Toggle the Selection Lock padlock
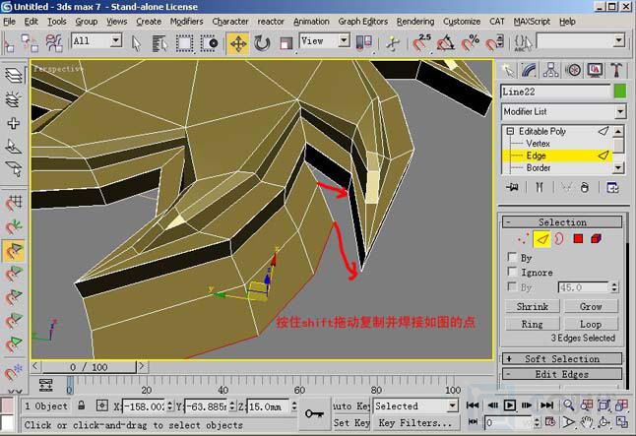This screenshot has width=636, height=436. tap(82, 405)
